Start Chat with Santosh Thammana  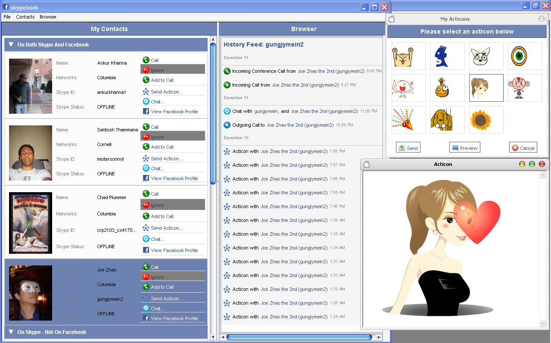point(158,168)
